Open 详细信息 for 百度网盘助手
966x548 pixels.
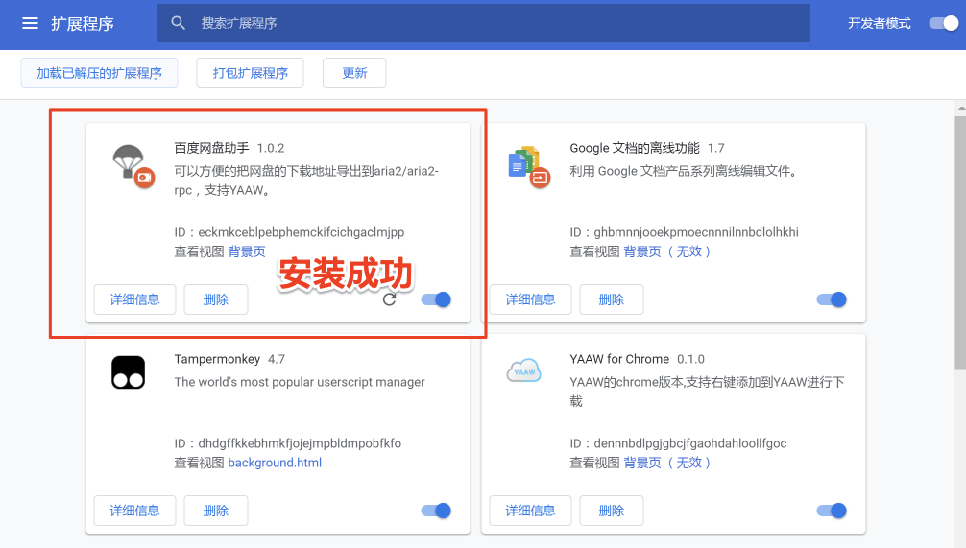(x=135, y=299)
